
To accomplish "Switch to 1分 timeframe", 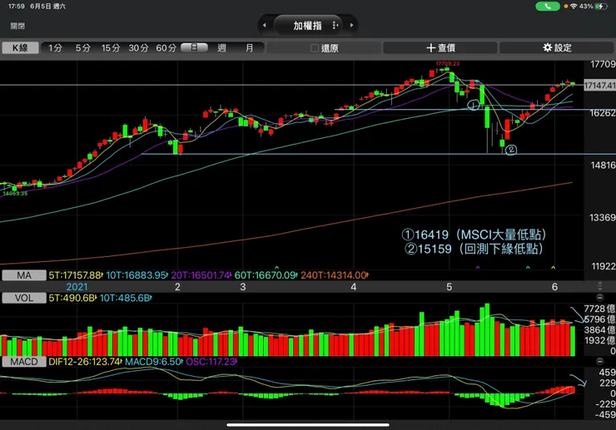I will tap(55, 48).
